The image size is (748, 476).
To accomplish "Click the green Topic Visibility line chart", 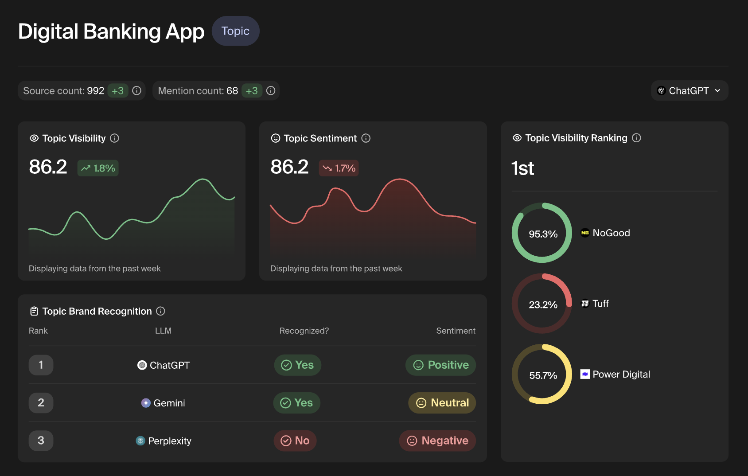I will pos(132,217).
